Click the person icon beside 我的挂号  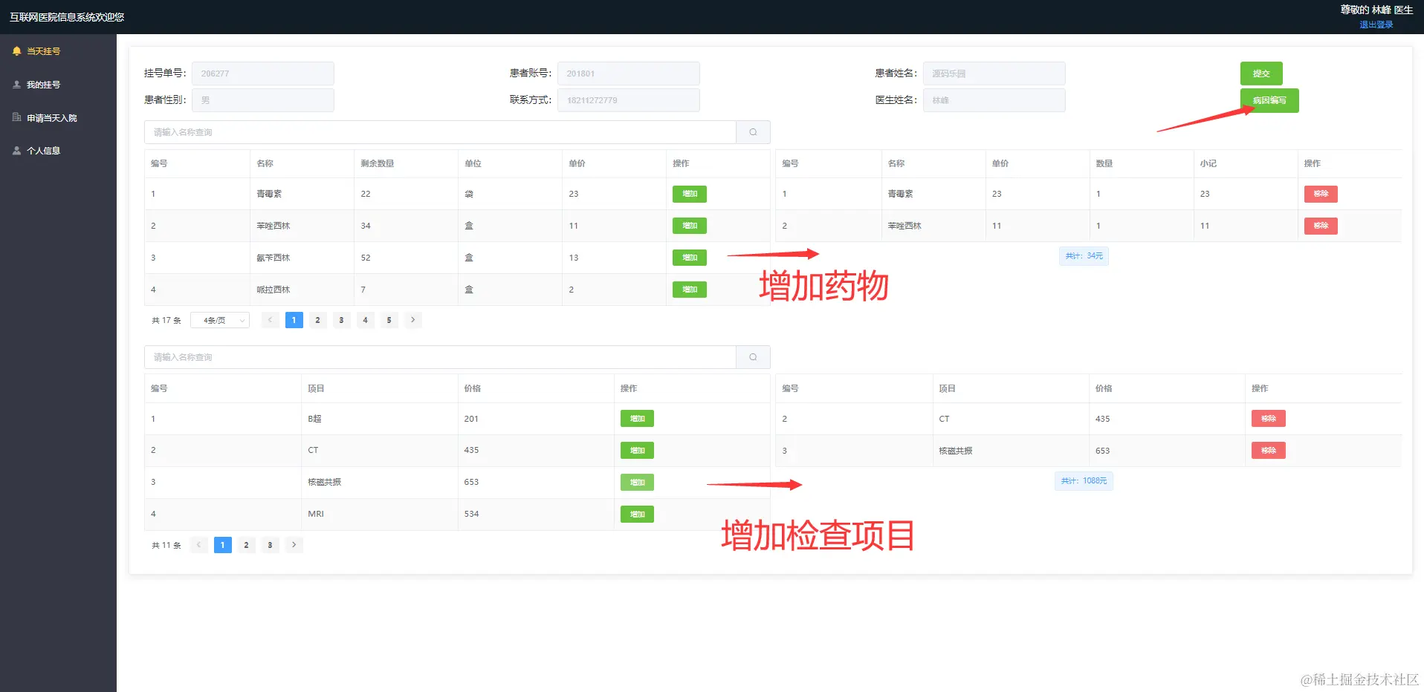coord(16,85)
